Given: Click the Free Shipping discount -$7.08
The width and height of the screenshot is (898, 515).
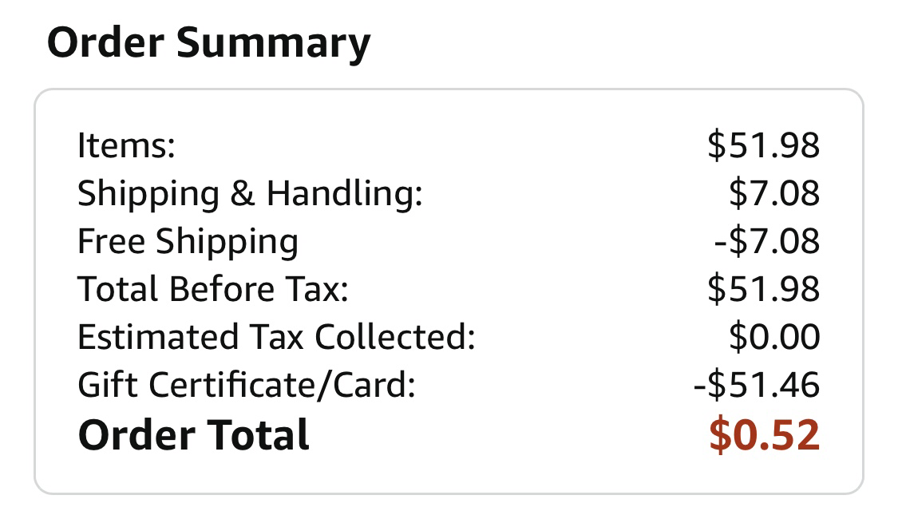Looking at the screenshot, I should [x=766, y=242].
